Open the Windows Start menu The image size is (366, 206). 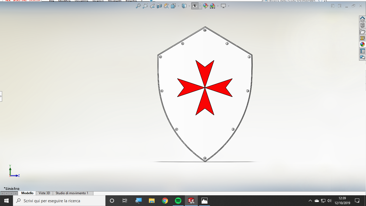[x=6, y=201]
